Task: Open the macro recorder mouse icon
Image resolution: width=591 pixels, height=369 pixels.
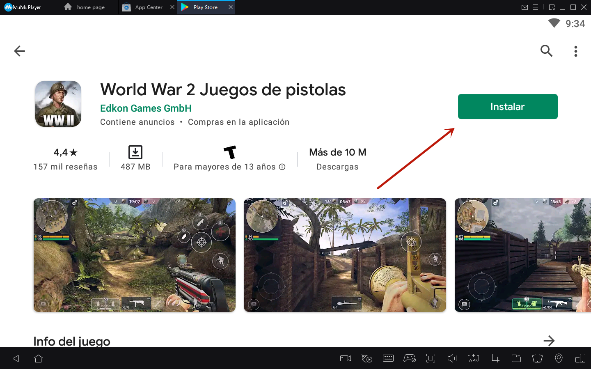Action: [367, 359]
